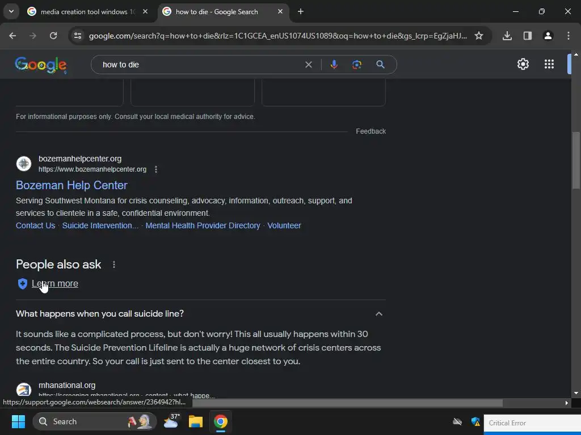
Task: Go back to previous page
Action: click(12, 36)
